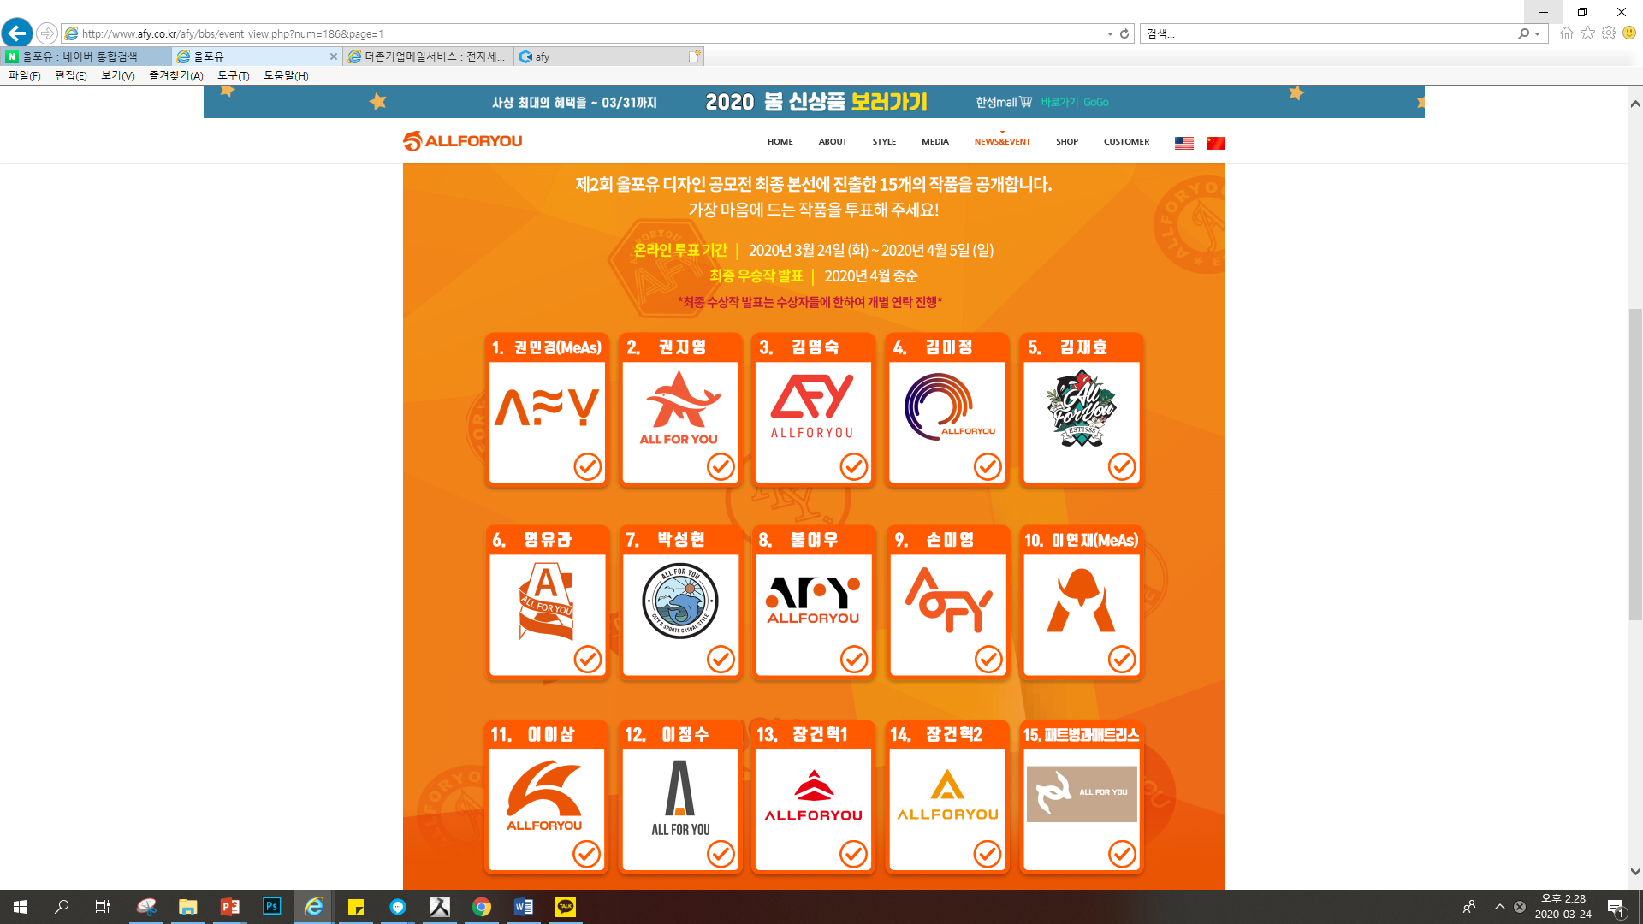Open the browser home icon
This screenshot has width=1643, height=924.
[1567, 33]
